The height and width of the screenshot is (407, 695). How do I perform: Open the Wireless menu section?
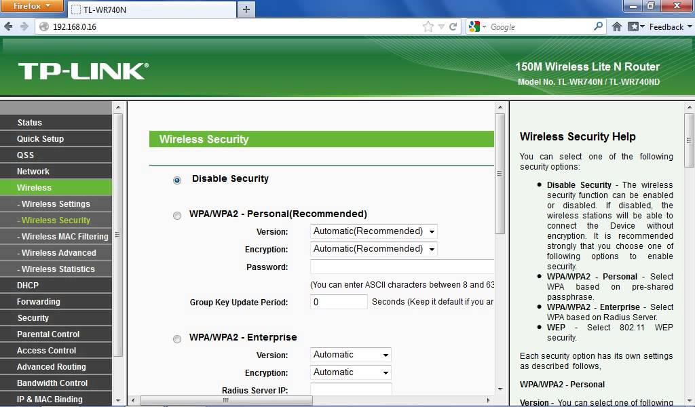click(x=56, y=187)
